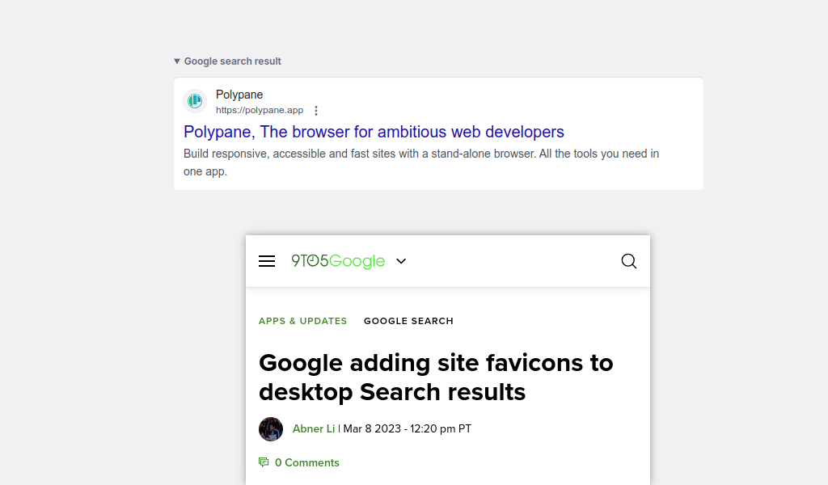The image size is (828, 485).
Task: Open the Abner Li author link
Action: [314, 429]
